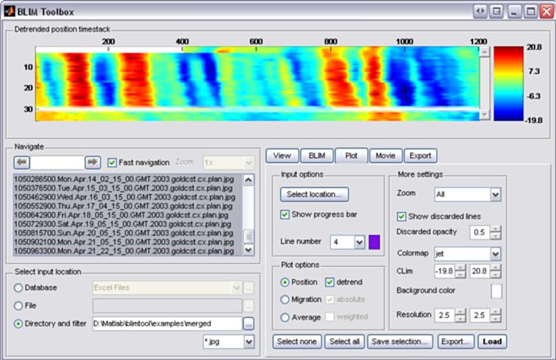Open the Line number dropdown

coord(360,243)
